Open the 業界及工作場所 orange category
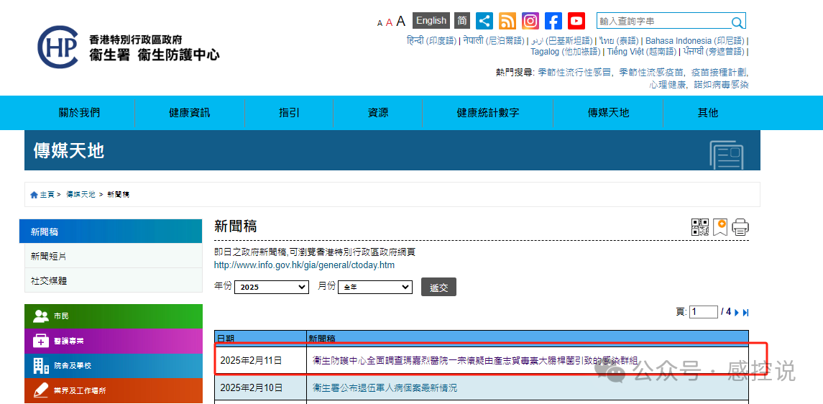Screen dimensions: 823x404 114,390
